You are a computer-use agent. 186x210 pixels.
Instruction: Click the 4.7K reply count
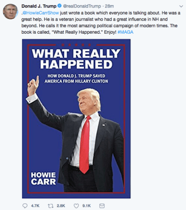(35, 206)
